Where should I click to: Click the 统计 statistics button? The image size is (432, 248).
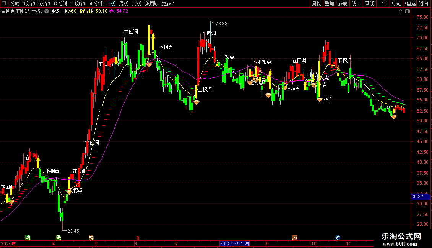click(x=356, y=3)
